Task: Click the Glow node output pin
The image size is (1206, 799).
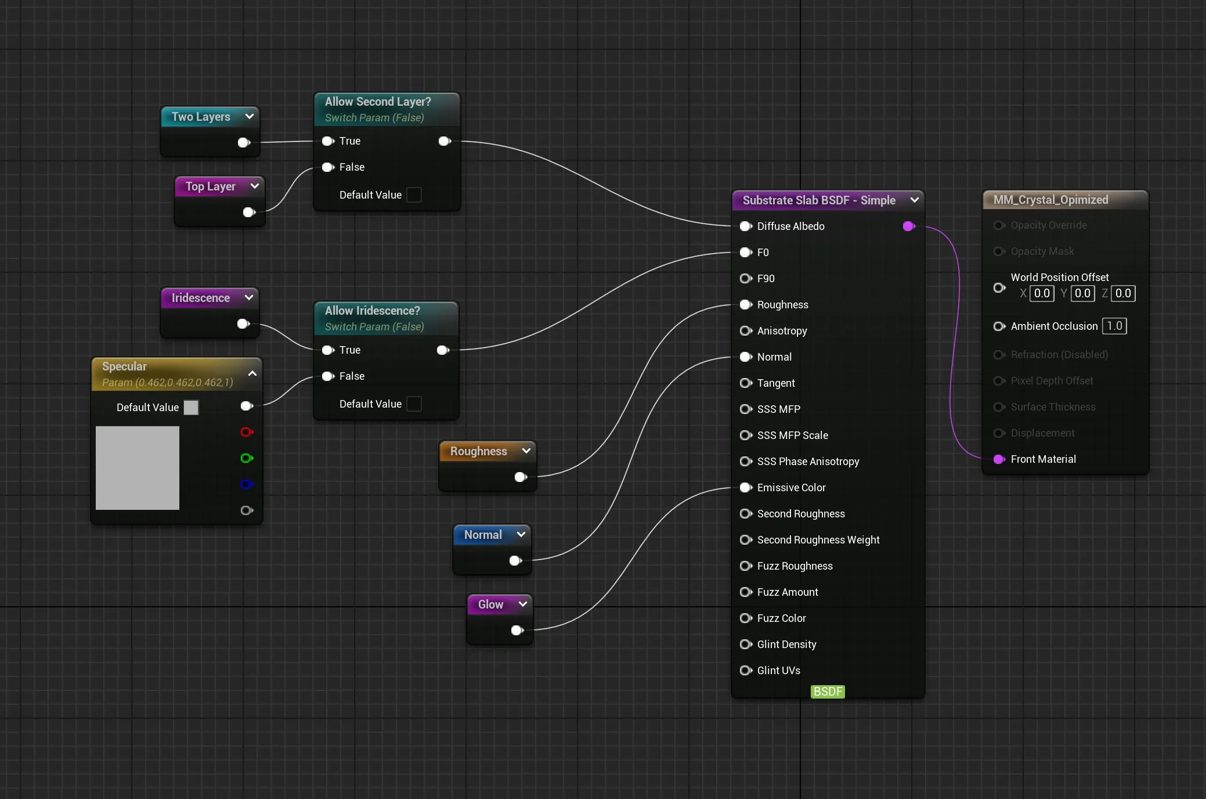Action: tap(517, 631)
